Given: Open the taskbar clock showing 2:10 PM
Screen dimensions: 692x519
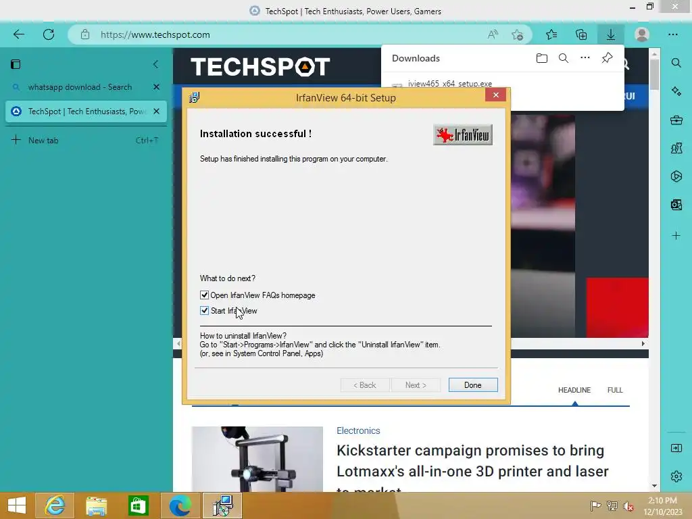Looking at the screenshot, I should click(662, 505).
